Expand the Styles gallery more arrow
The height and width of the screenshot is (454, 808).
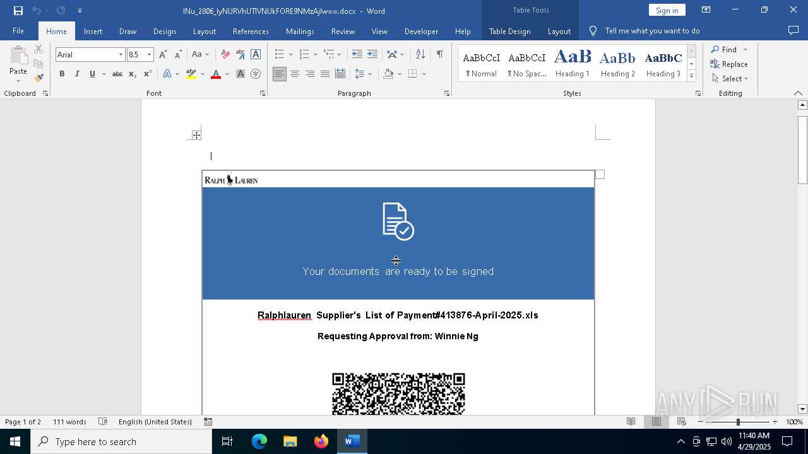click(x=691, y=76)
